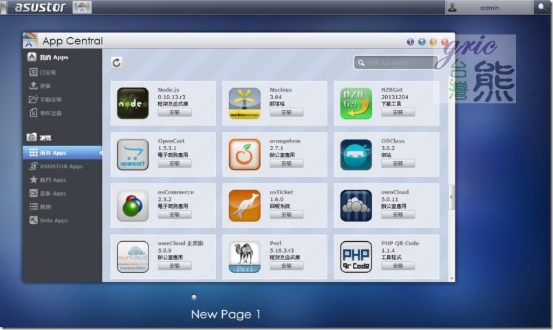Click the admin user icon
The image size is (553, 330).
452,8
